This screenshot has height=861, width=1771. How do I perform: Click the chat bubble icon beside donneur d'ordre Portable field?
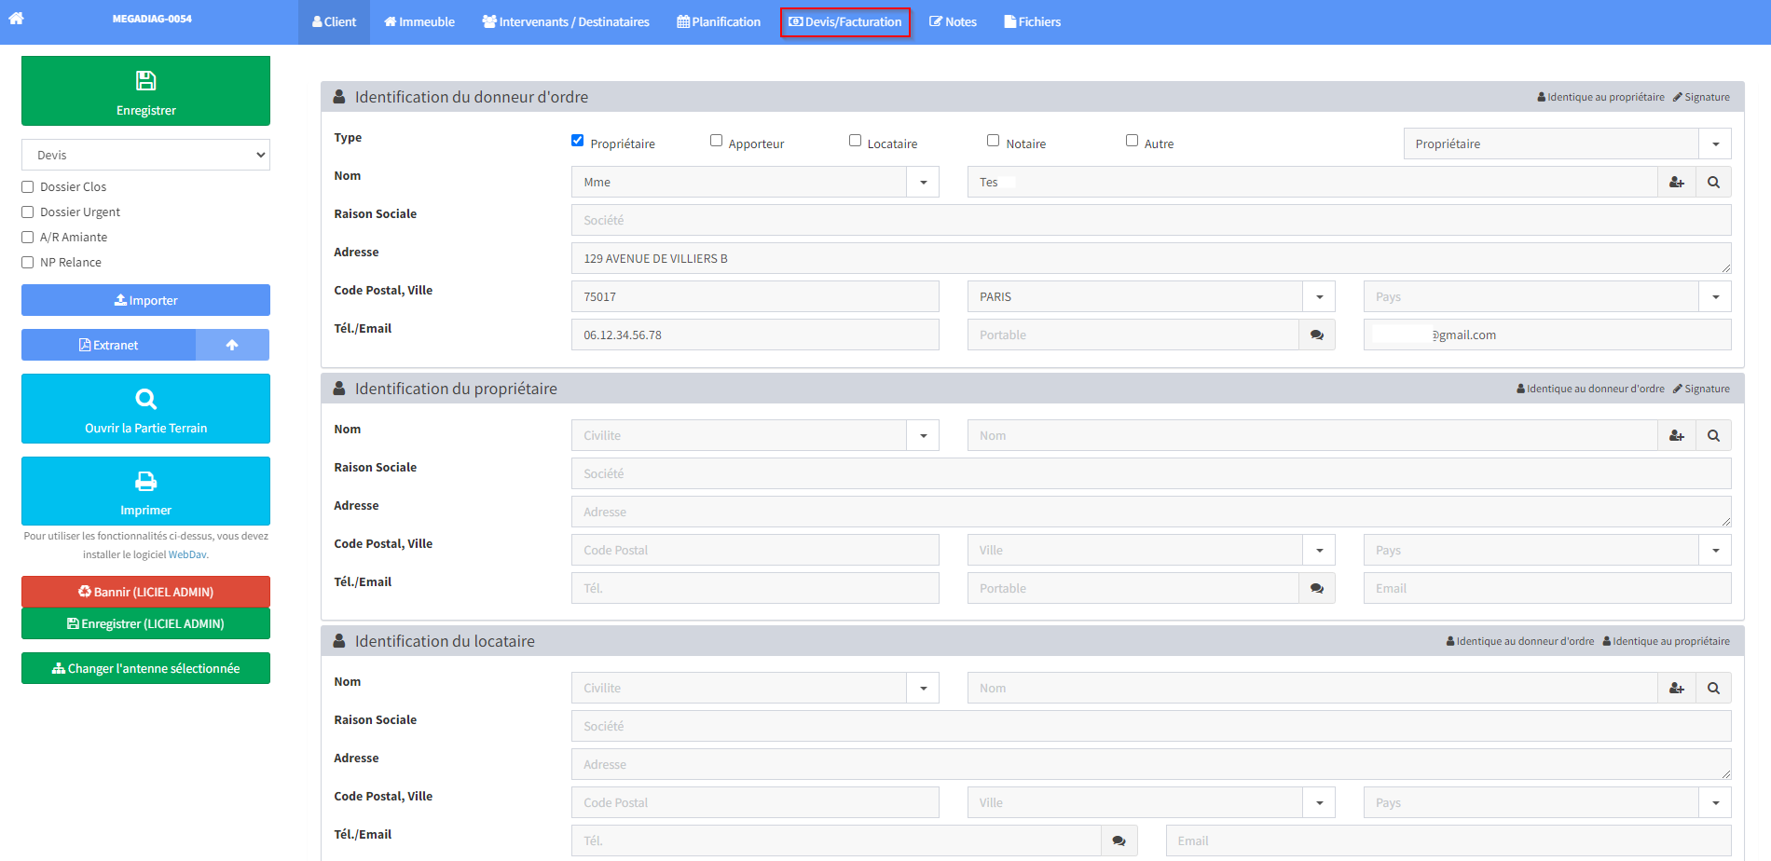pyautogui.click(x=1316, y=335)
